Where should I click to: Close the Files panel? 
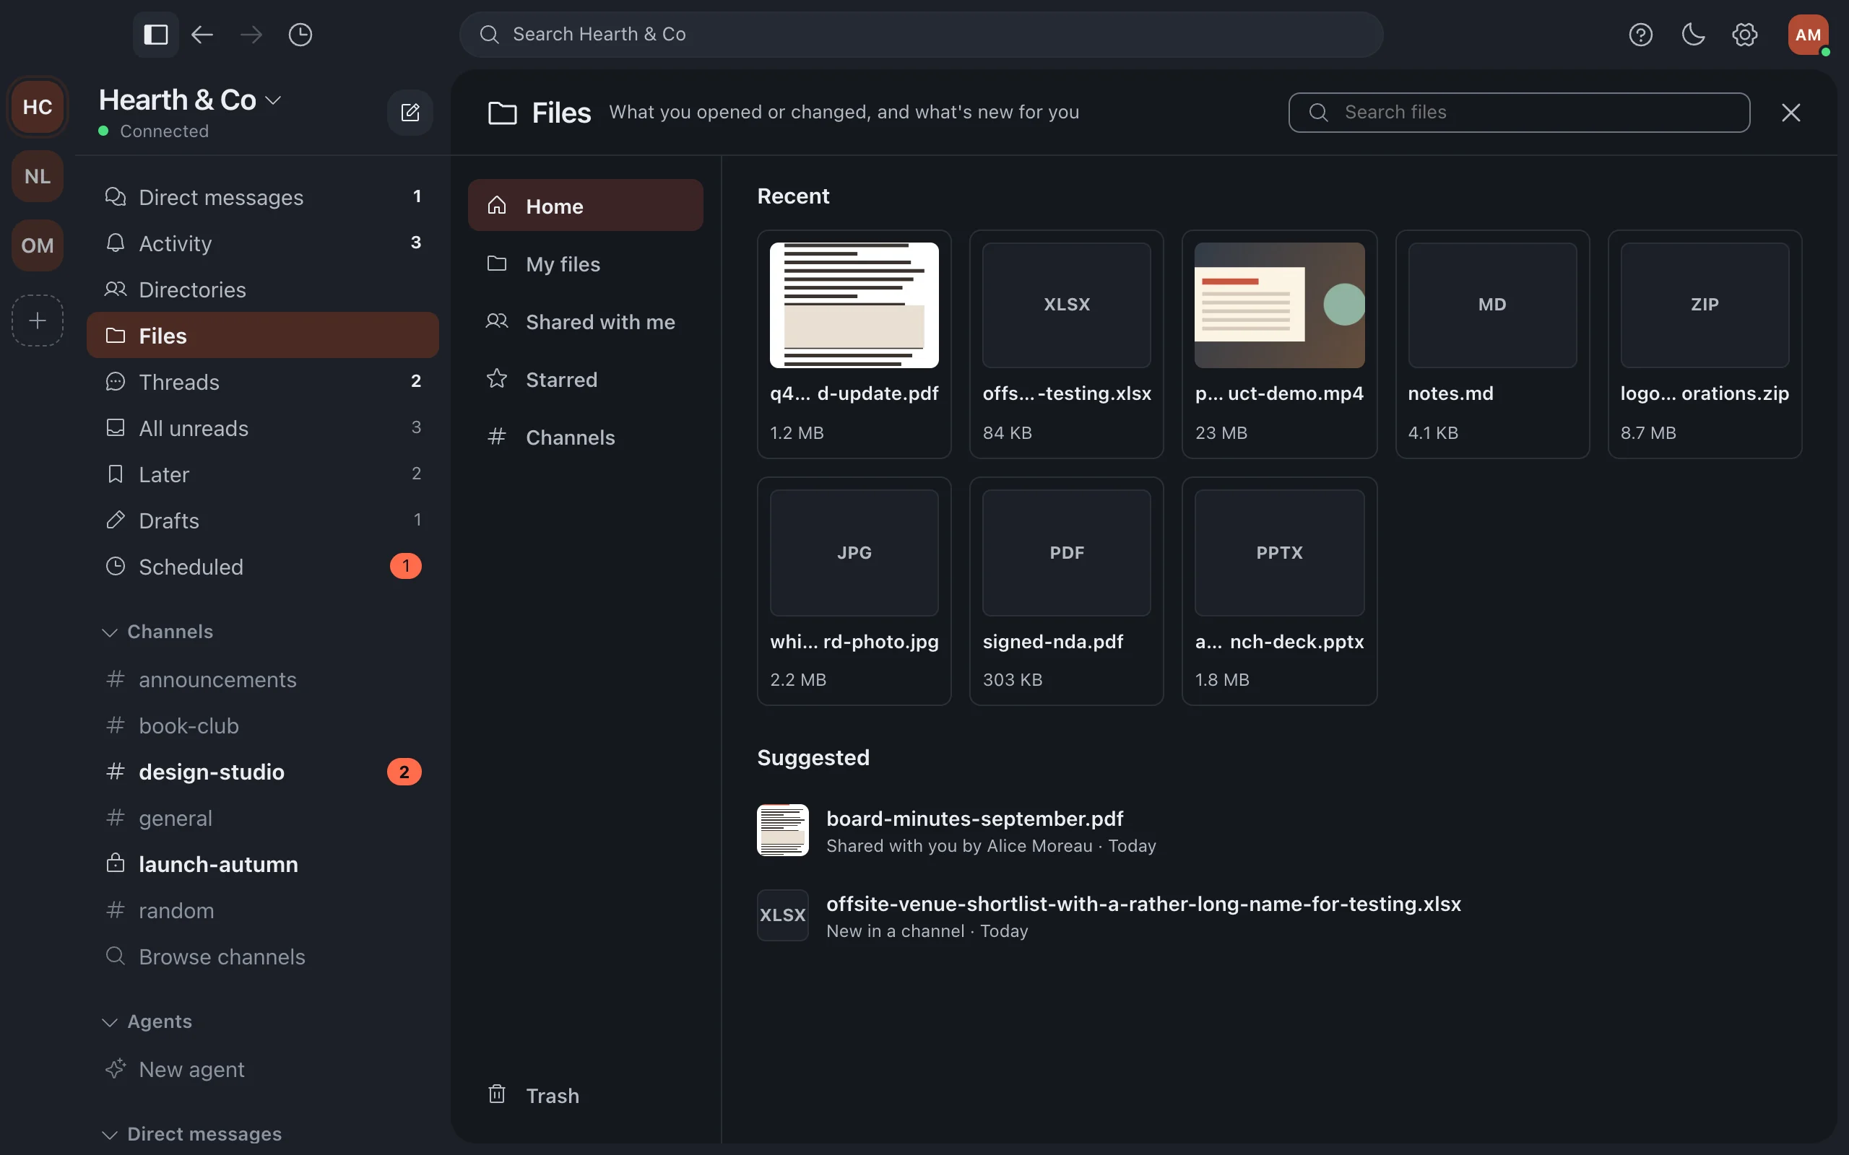point(1791,113)
